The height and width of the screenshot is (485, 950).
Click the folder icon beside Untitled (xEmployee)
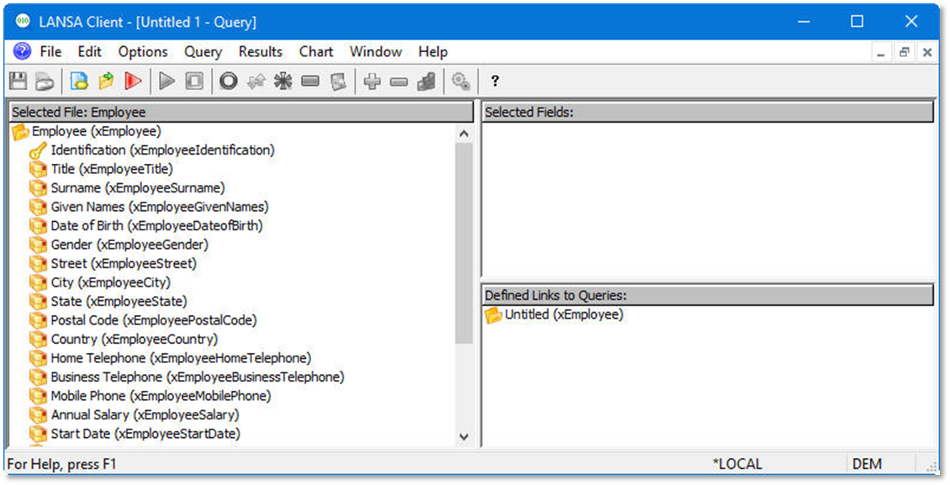coord(493,315)
